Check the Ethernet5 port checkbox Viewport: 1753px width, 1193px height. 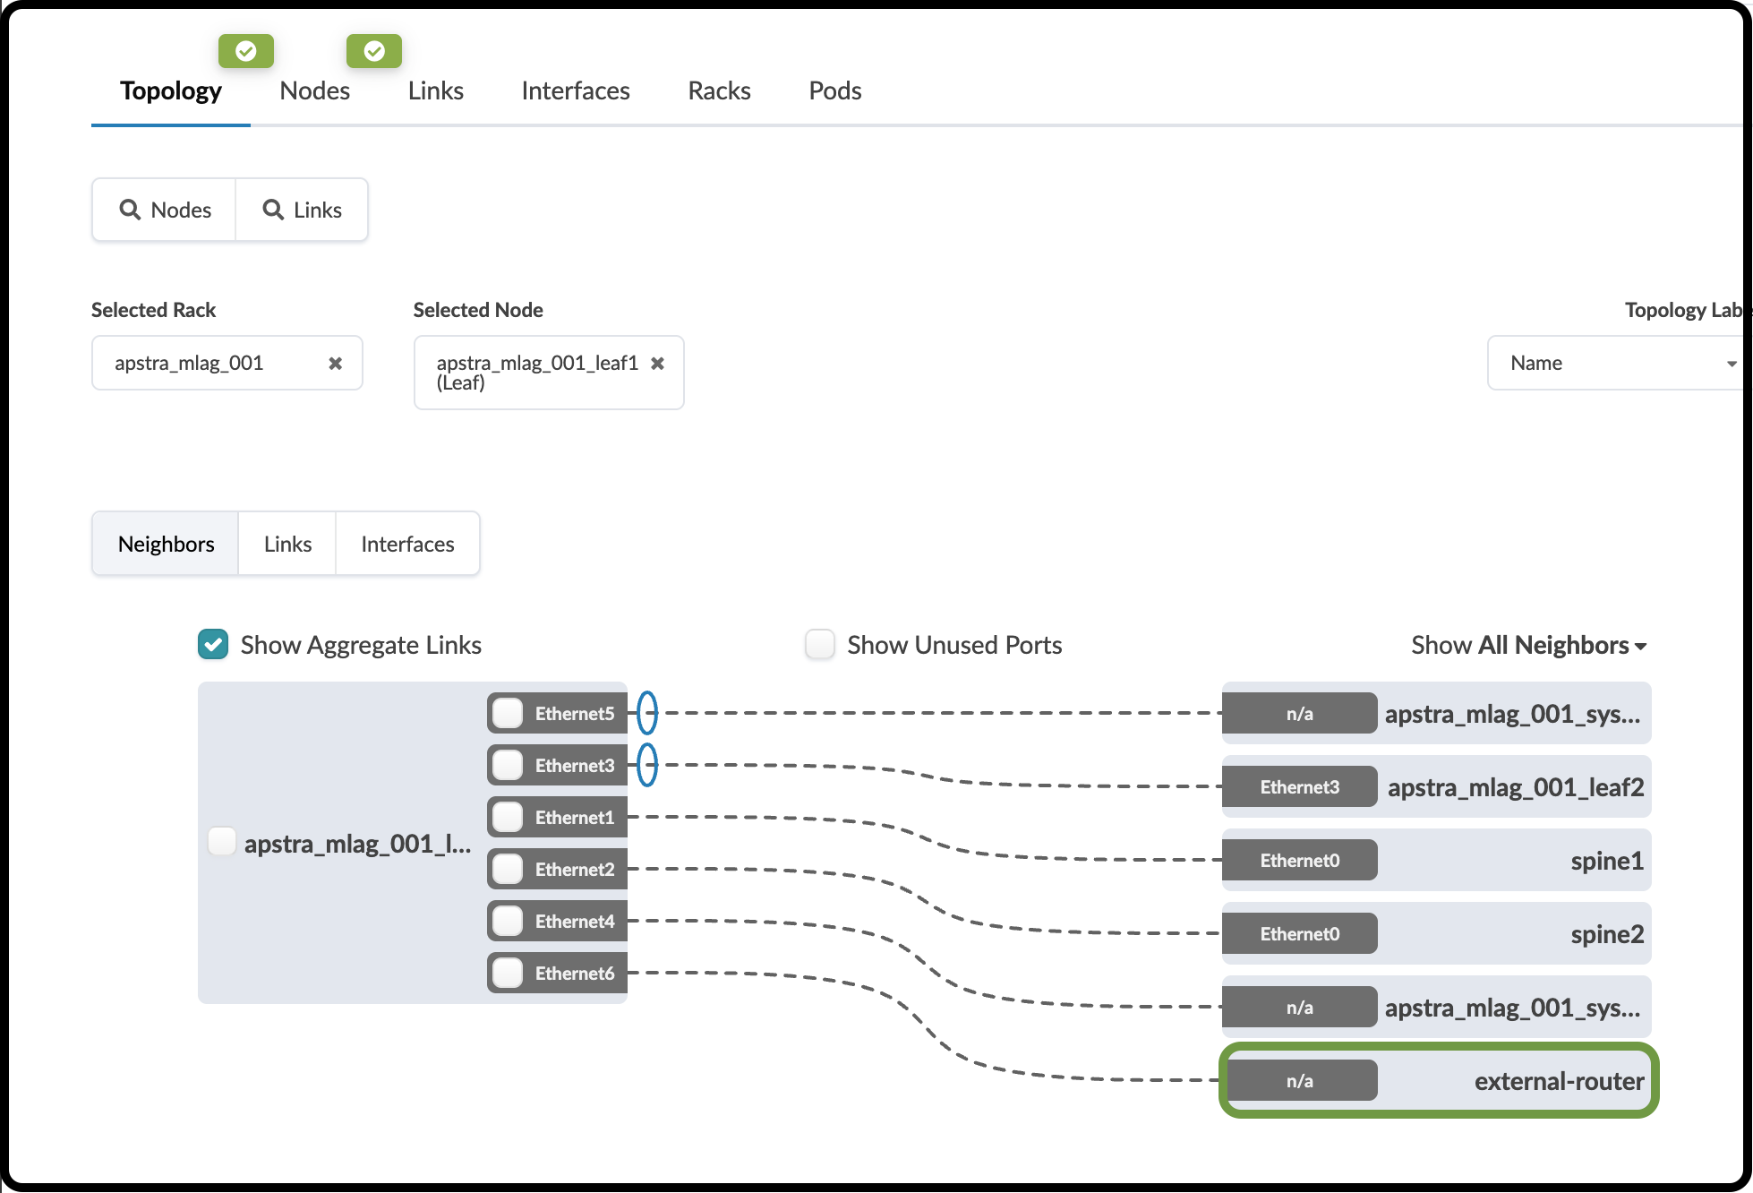pyautogui.click(x=509, y=713)
